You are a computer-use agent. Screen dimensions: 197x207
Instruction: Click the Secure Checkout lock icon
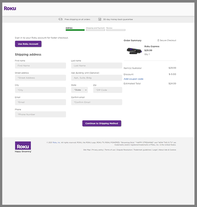point(158,40)
